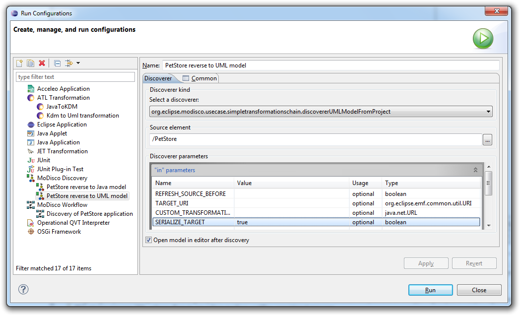Click the Duplicate launch configuration icon
The width and height of the screenshot is (520, 316).
tap(30, 63)
